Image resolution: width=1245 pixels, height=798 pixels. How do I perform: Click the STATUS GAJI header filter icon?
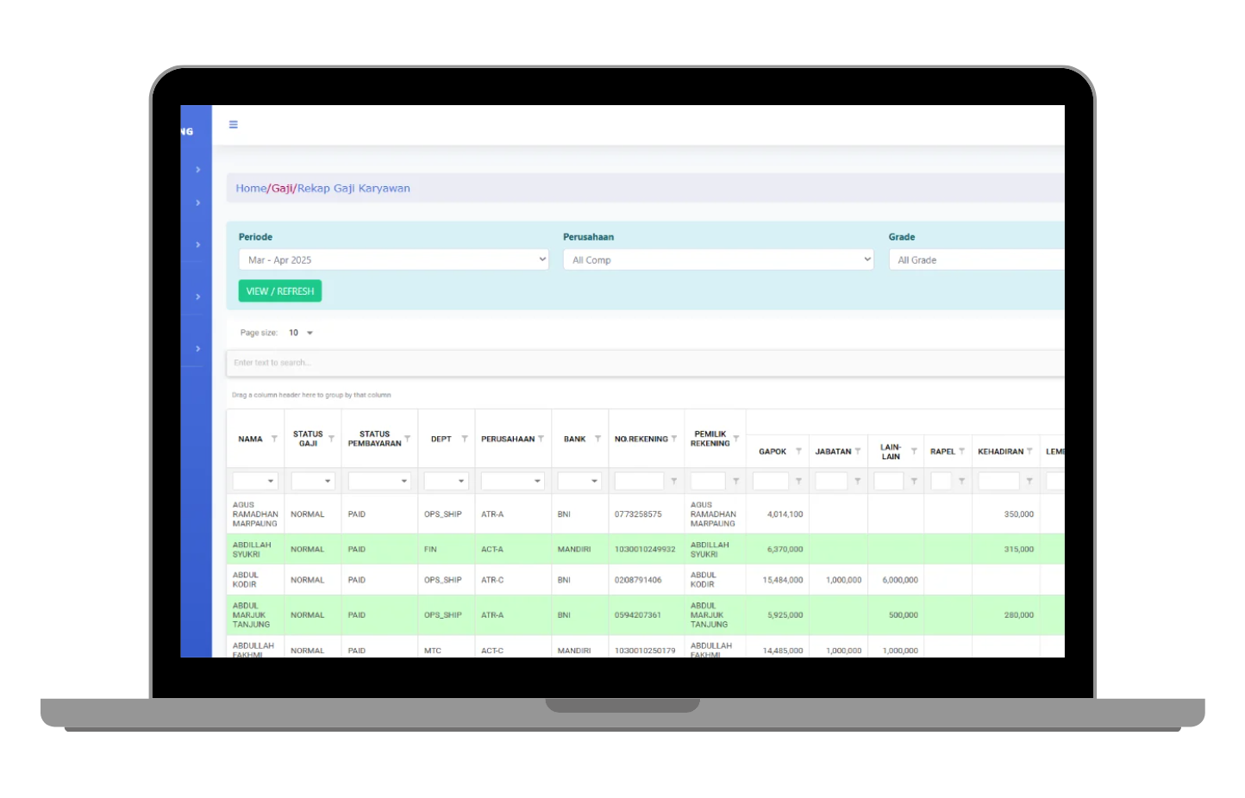coord(331,439)
